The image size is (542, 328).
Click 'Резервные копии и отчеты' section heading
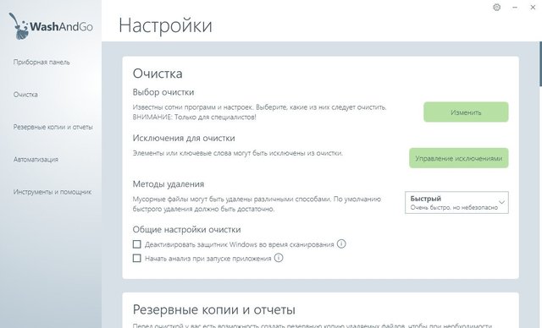coord(214,309)
